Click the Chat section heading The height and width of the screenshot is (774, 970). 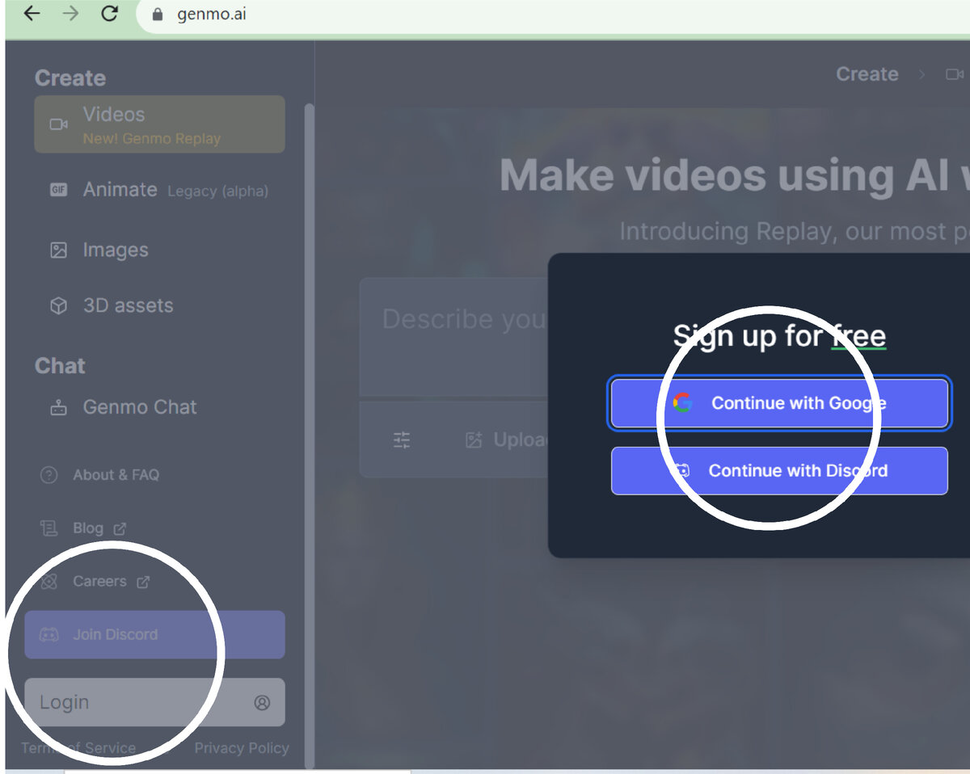click(x=60, y=366)
